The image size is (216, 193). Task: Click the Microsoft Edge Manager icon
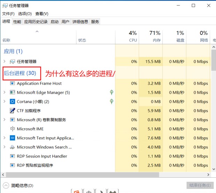point(12,92)
